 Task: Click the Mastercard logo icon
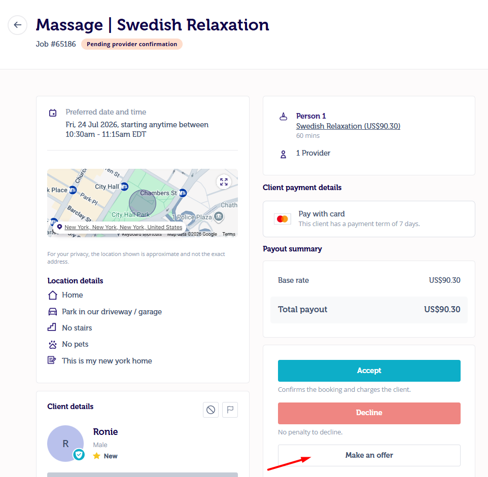(282, 219)
